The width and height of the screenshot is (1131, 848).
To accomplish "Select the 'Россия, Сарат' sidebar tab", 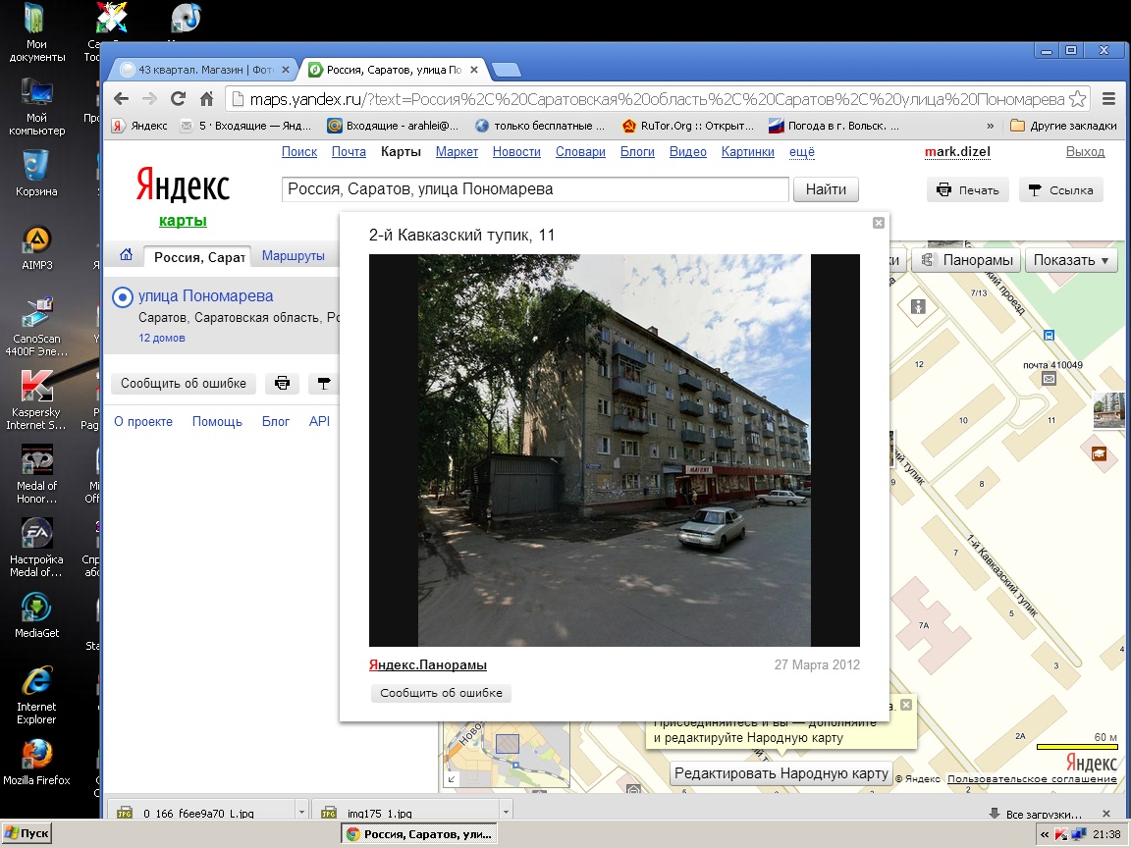I will click(199, 257).
